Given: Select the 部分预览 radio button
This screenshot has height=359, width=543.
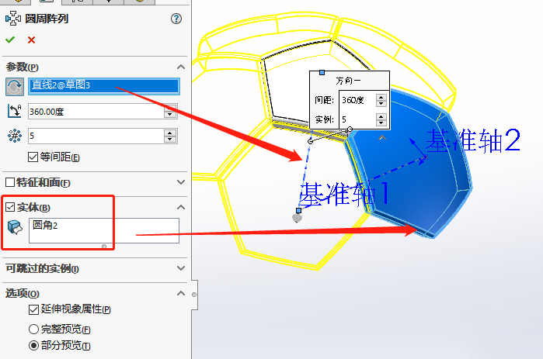Looking at the screenshot, I should [x=33, y=346].
